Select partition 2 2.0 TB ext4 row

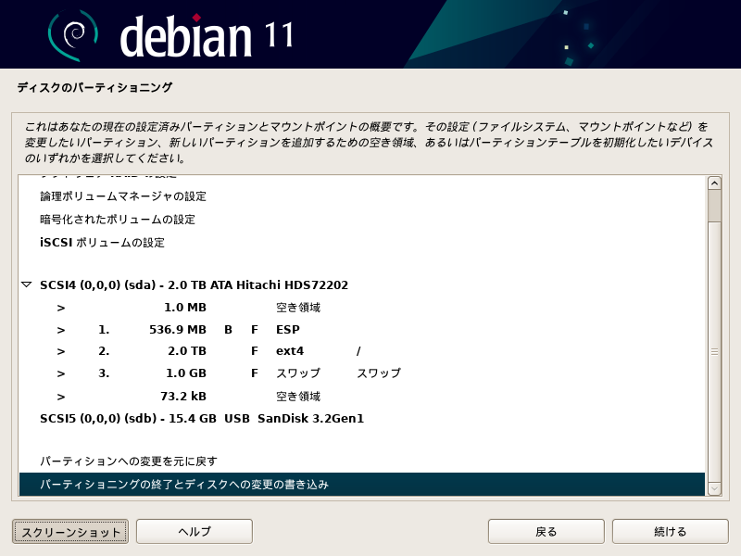362,351
